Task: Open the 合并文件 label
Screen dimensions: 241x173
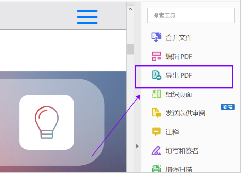Action: (x=179, y=38)
